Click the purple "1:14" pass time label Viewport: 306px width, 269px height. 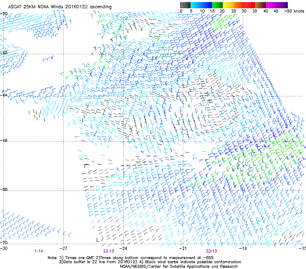pos(38,251)
